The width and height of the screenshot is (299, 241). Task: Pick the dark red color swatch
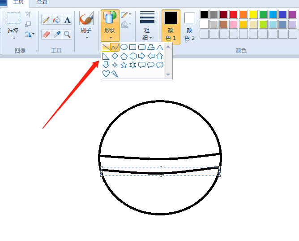(x=224, y=14)
